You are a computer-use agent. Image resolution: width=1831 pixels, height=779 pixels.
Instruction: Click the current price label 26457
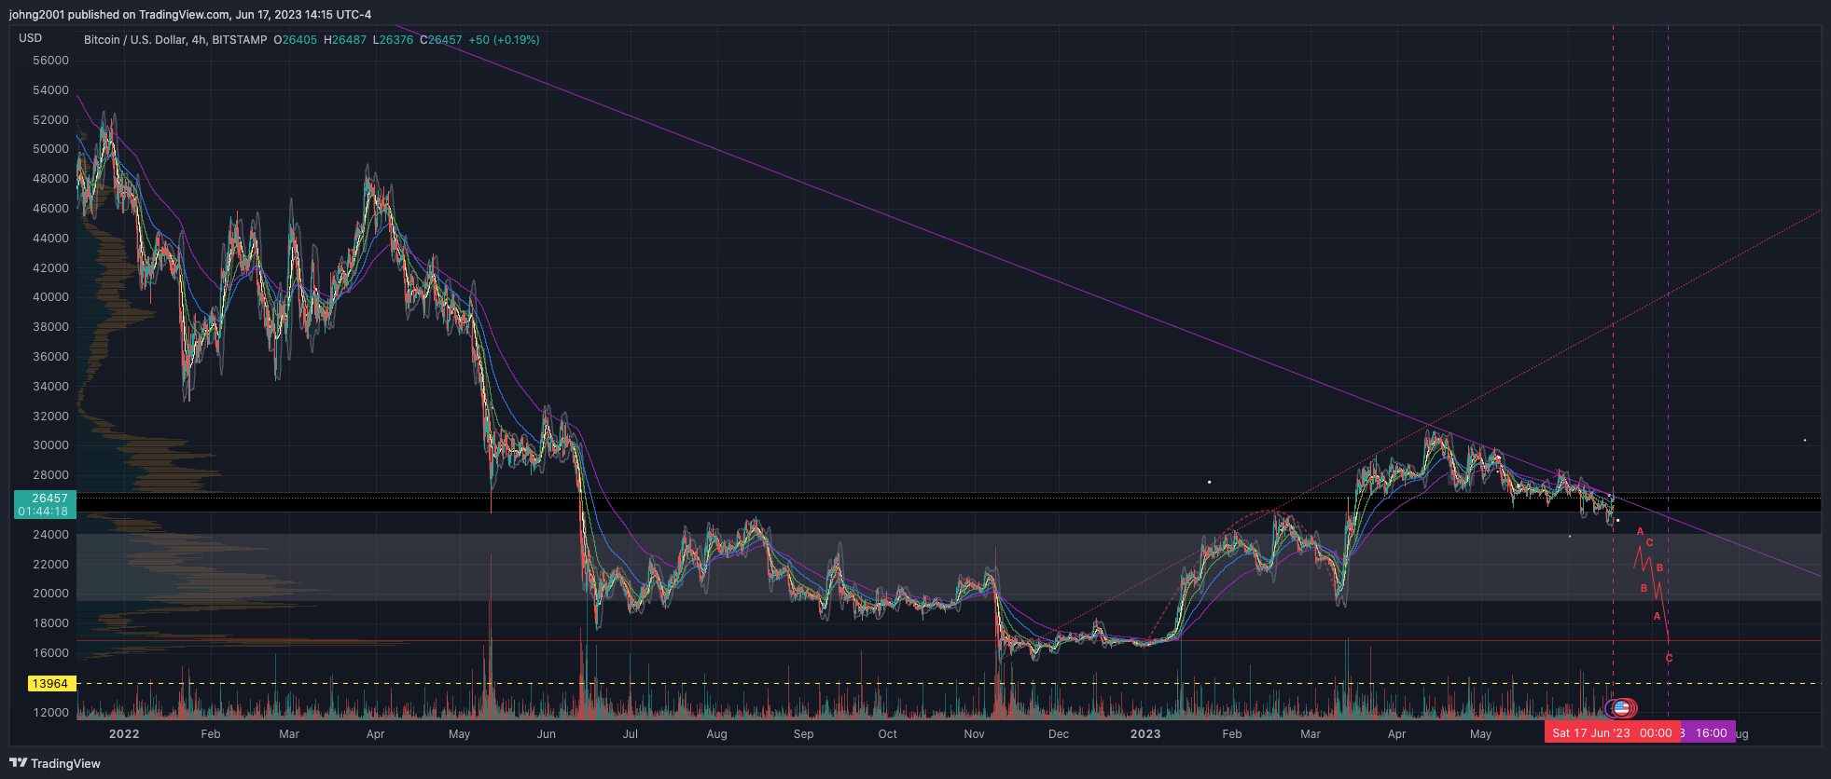pos(49,499)
